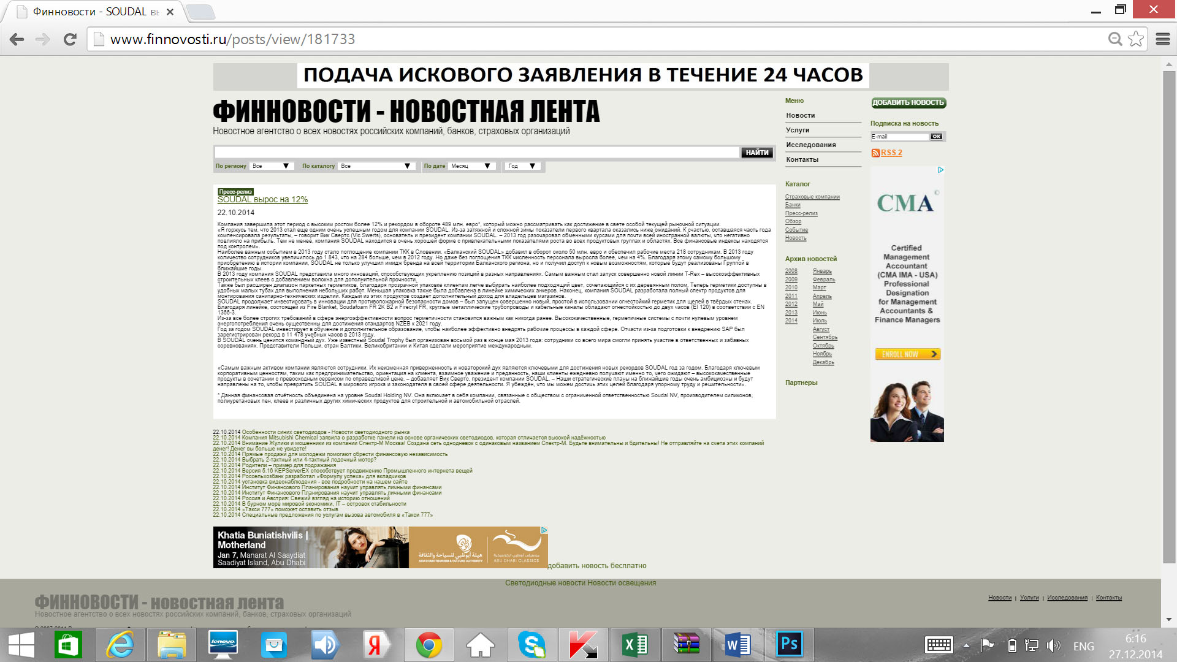Click the scrollbar down arrow

(x=1168, y=619)
